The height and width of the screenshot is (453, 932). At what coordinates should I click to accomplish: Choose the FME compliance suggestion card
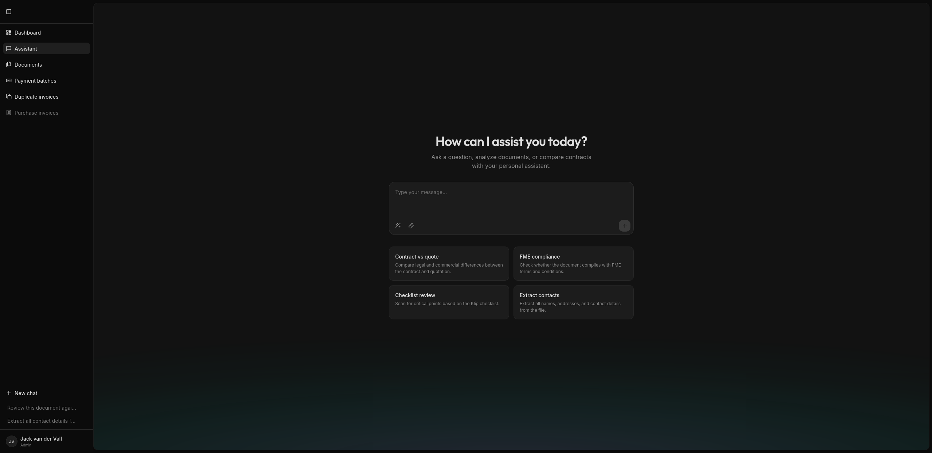tap(573, 264)
